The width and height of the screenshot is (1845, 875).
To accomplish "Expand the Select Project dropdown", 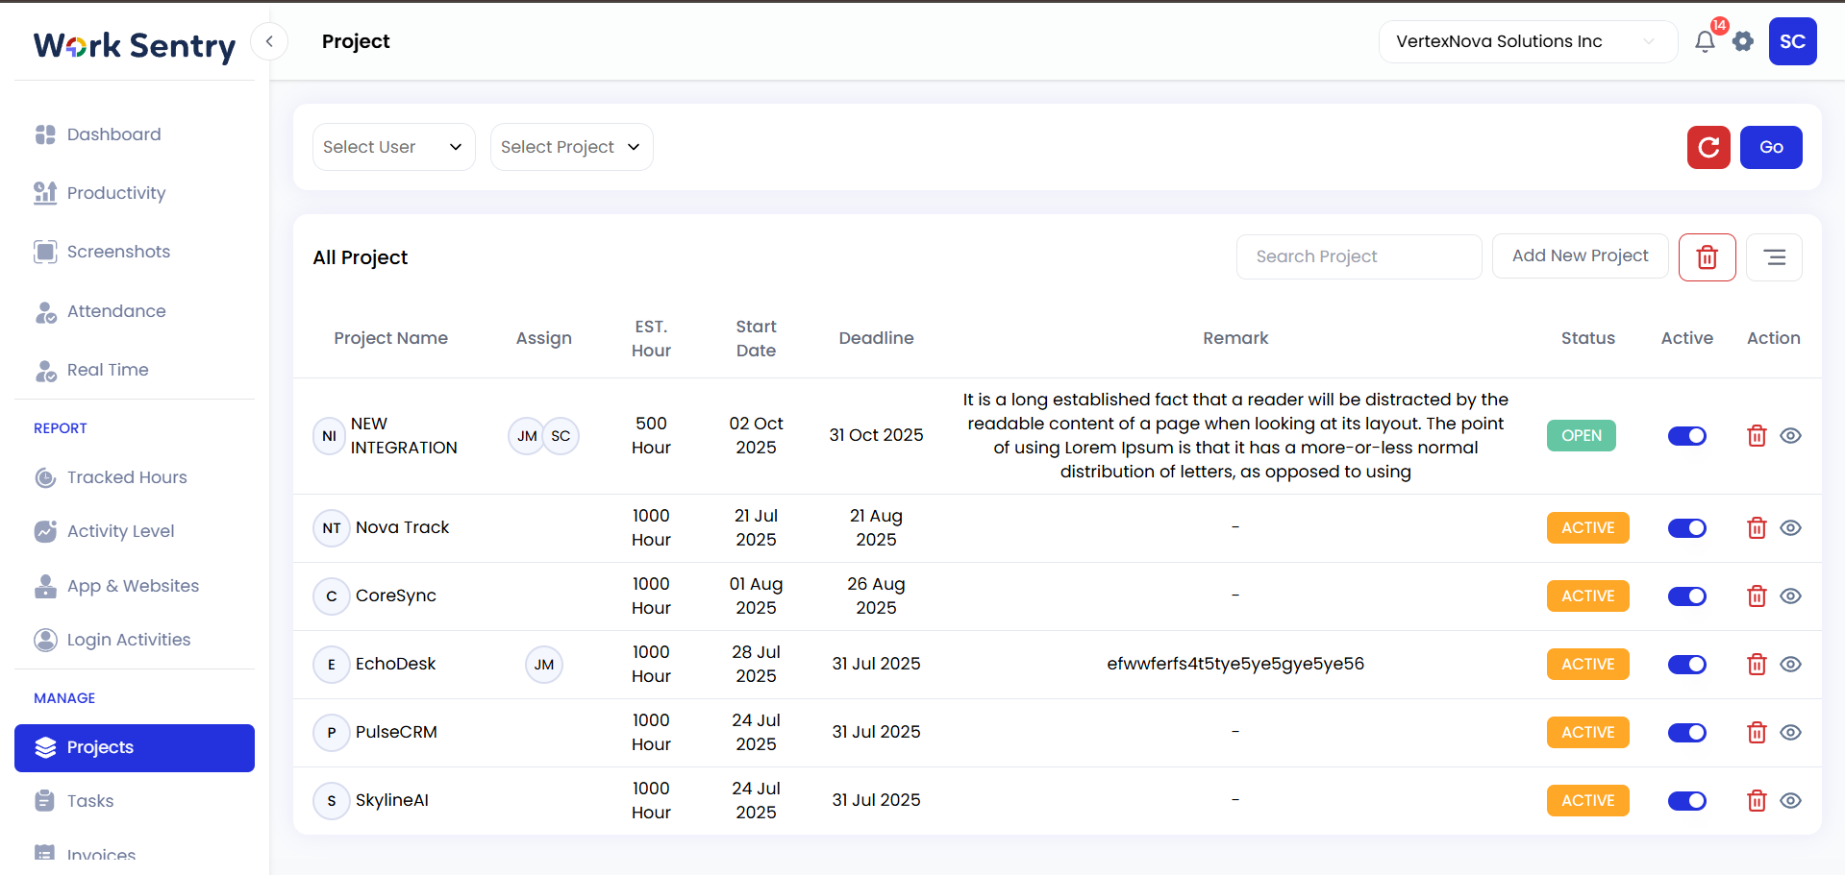I will [571, 147].
